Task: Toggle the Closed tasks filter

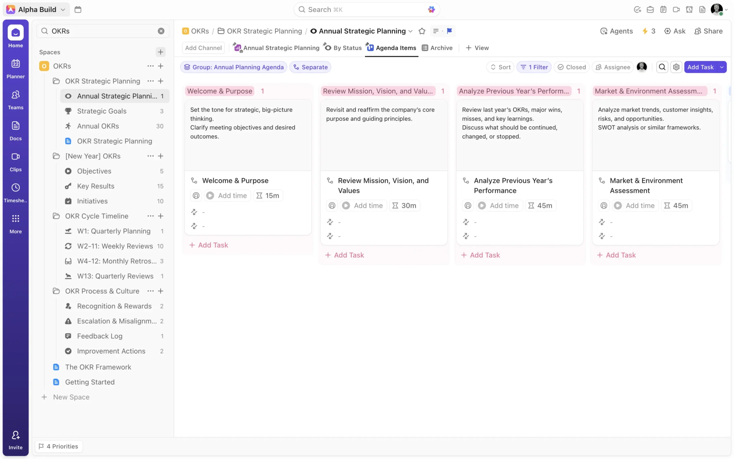Action: 571,67
